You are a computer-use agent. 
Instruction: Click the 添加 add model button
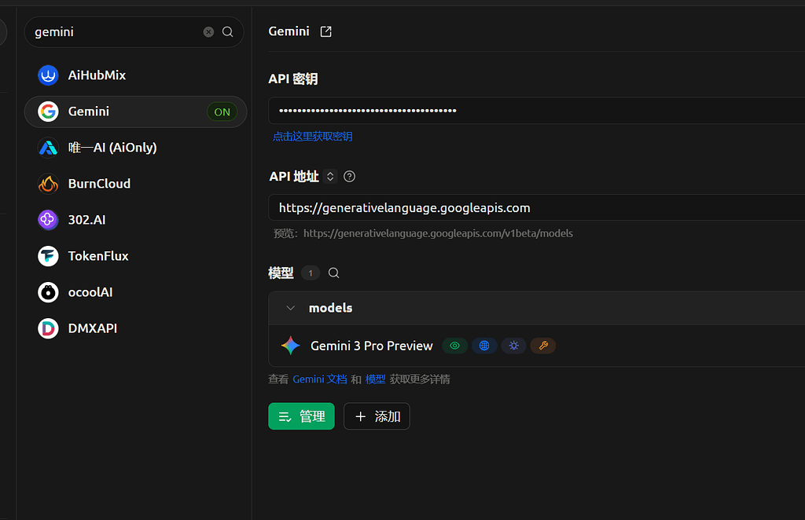pyautogui.click(x=377, y=416)
